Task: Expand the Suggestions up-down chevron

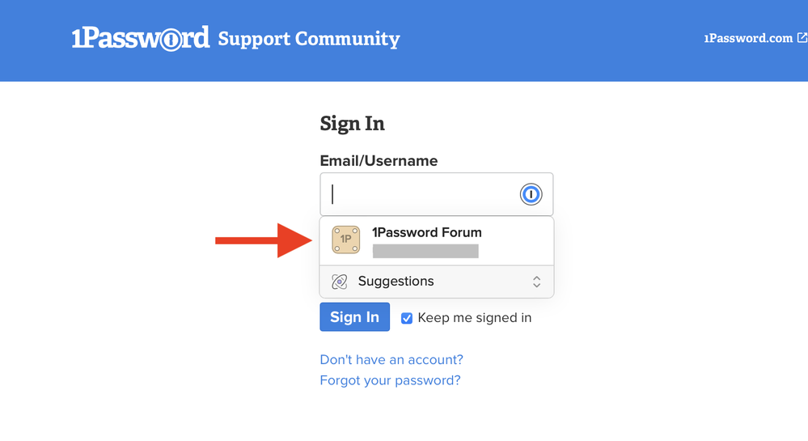Action: (536, 282)
